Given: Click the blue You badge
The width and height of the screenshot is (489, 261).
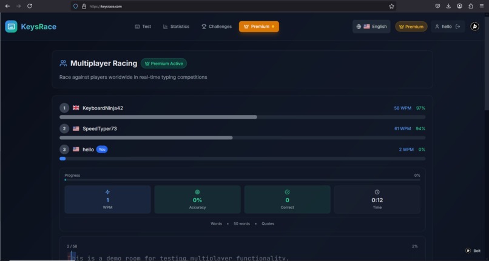Looking at the screenshot, I should (x=102, y=150).
